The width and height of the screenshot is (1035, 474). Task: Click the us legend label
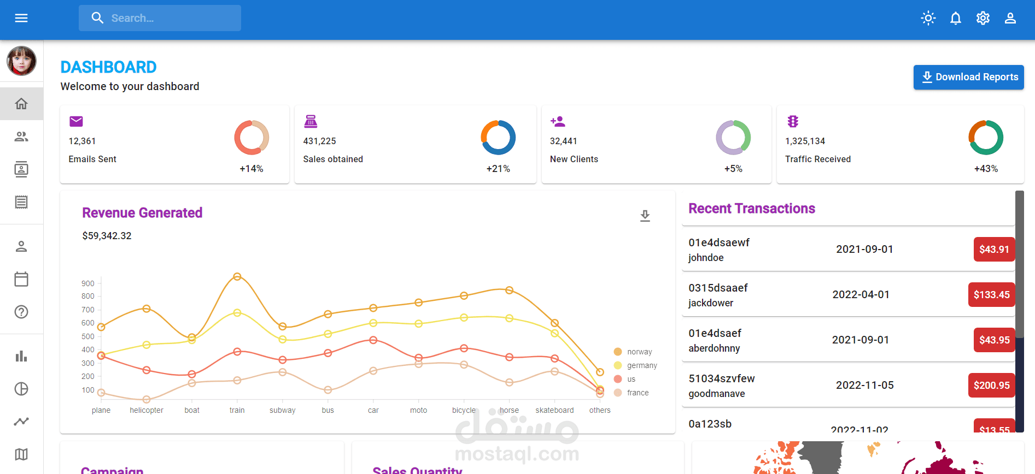[x=631, y=379]
